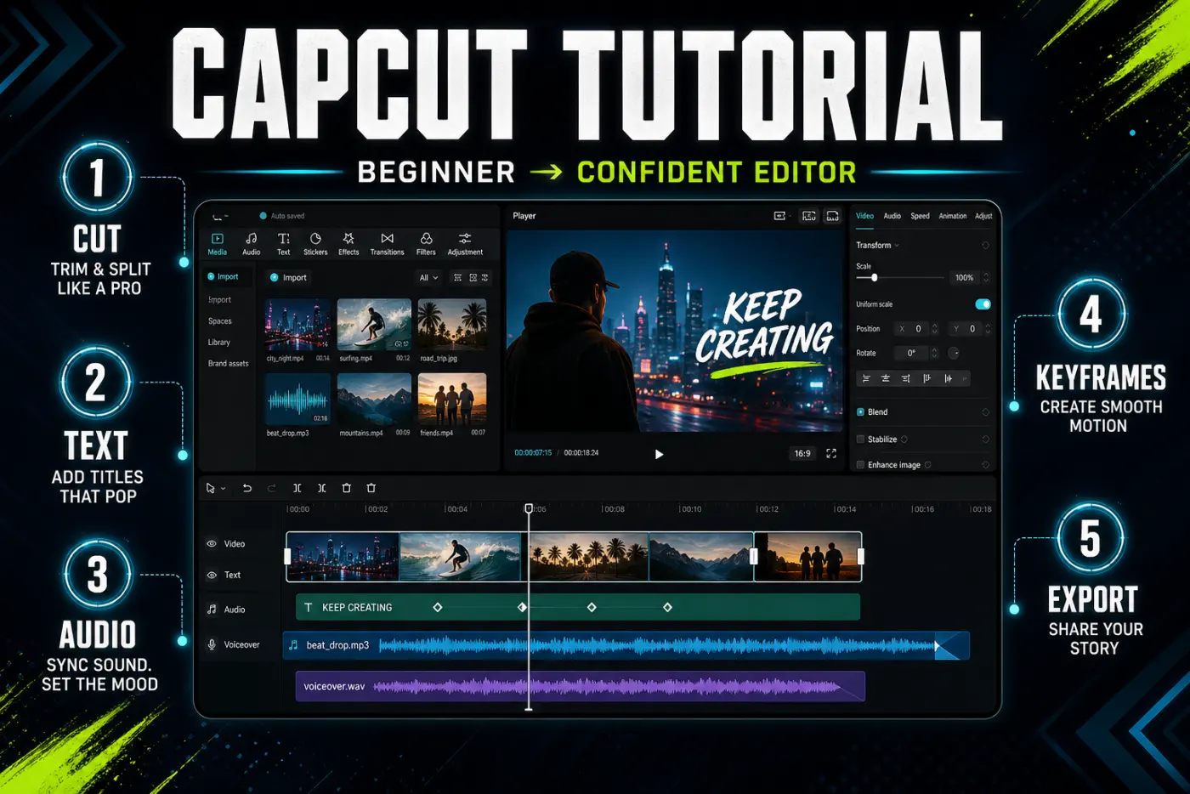Click the Position Y stepper arrows
The image size is (1190, 794).
(988, 329)
